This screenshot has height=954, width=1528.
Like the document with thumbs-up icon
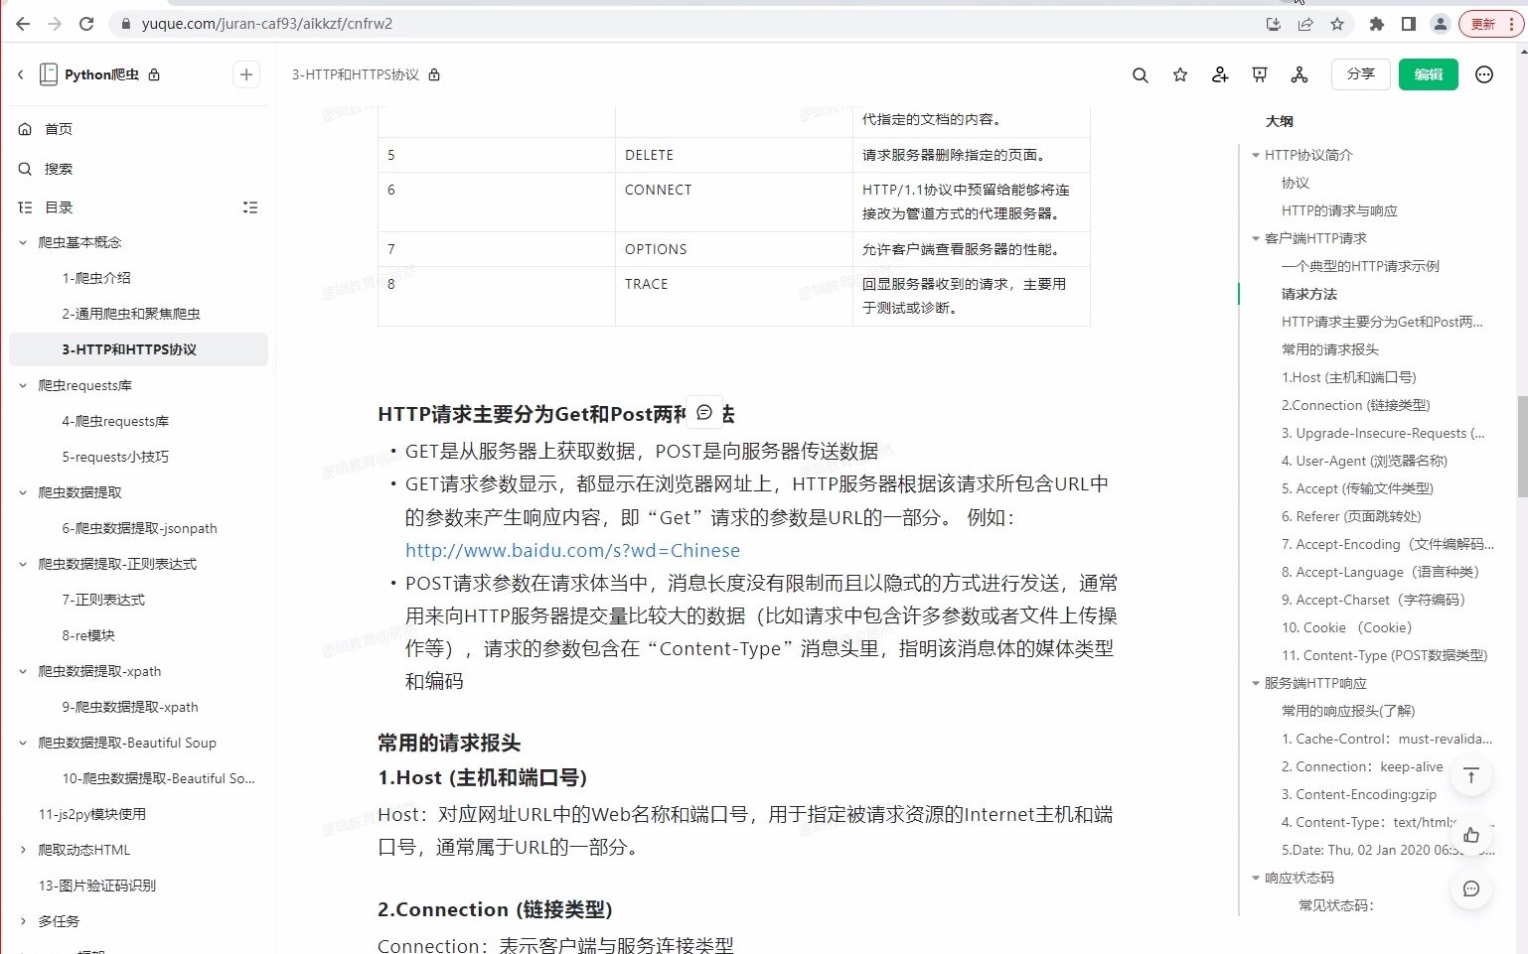(x=1471, y=835)
